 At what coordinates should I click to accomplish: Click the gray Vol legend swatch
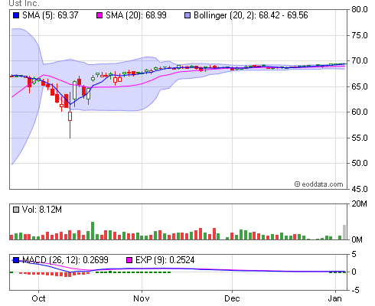16,210
